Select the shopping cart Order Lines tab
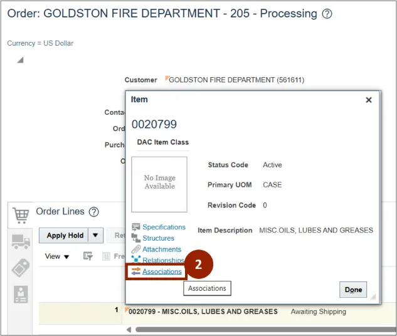 21,215
